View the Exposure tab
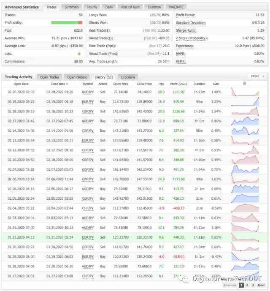This screenshot has height=291, width=270. click(x=128, y=77)
